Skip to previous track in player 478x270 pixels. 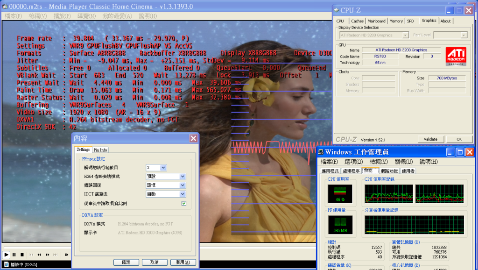pyautogui.click(x=31, y=255)
